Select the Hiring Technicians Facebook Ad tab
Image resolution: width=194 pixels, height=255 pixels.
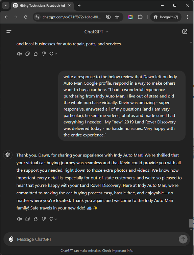point(42,5)
